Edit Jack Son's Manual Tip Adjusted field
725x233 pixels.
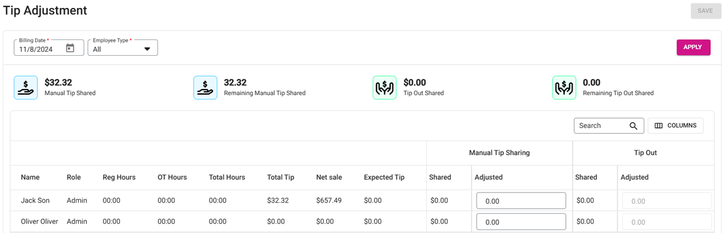coord(521,201)
